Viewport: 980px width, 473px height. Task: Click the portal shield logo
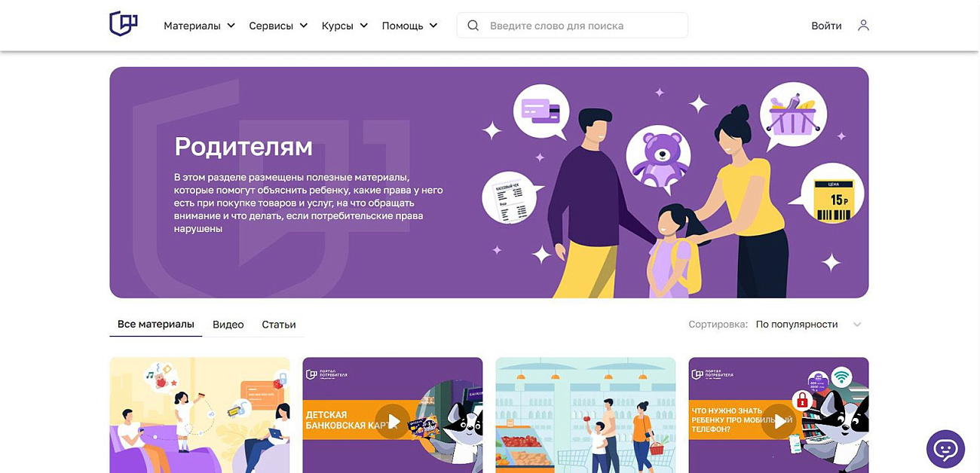click(121, 23)
